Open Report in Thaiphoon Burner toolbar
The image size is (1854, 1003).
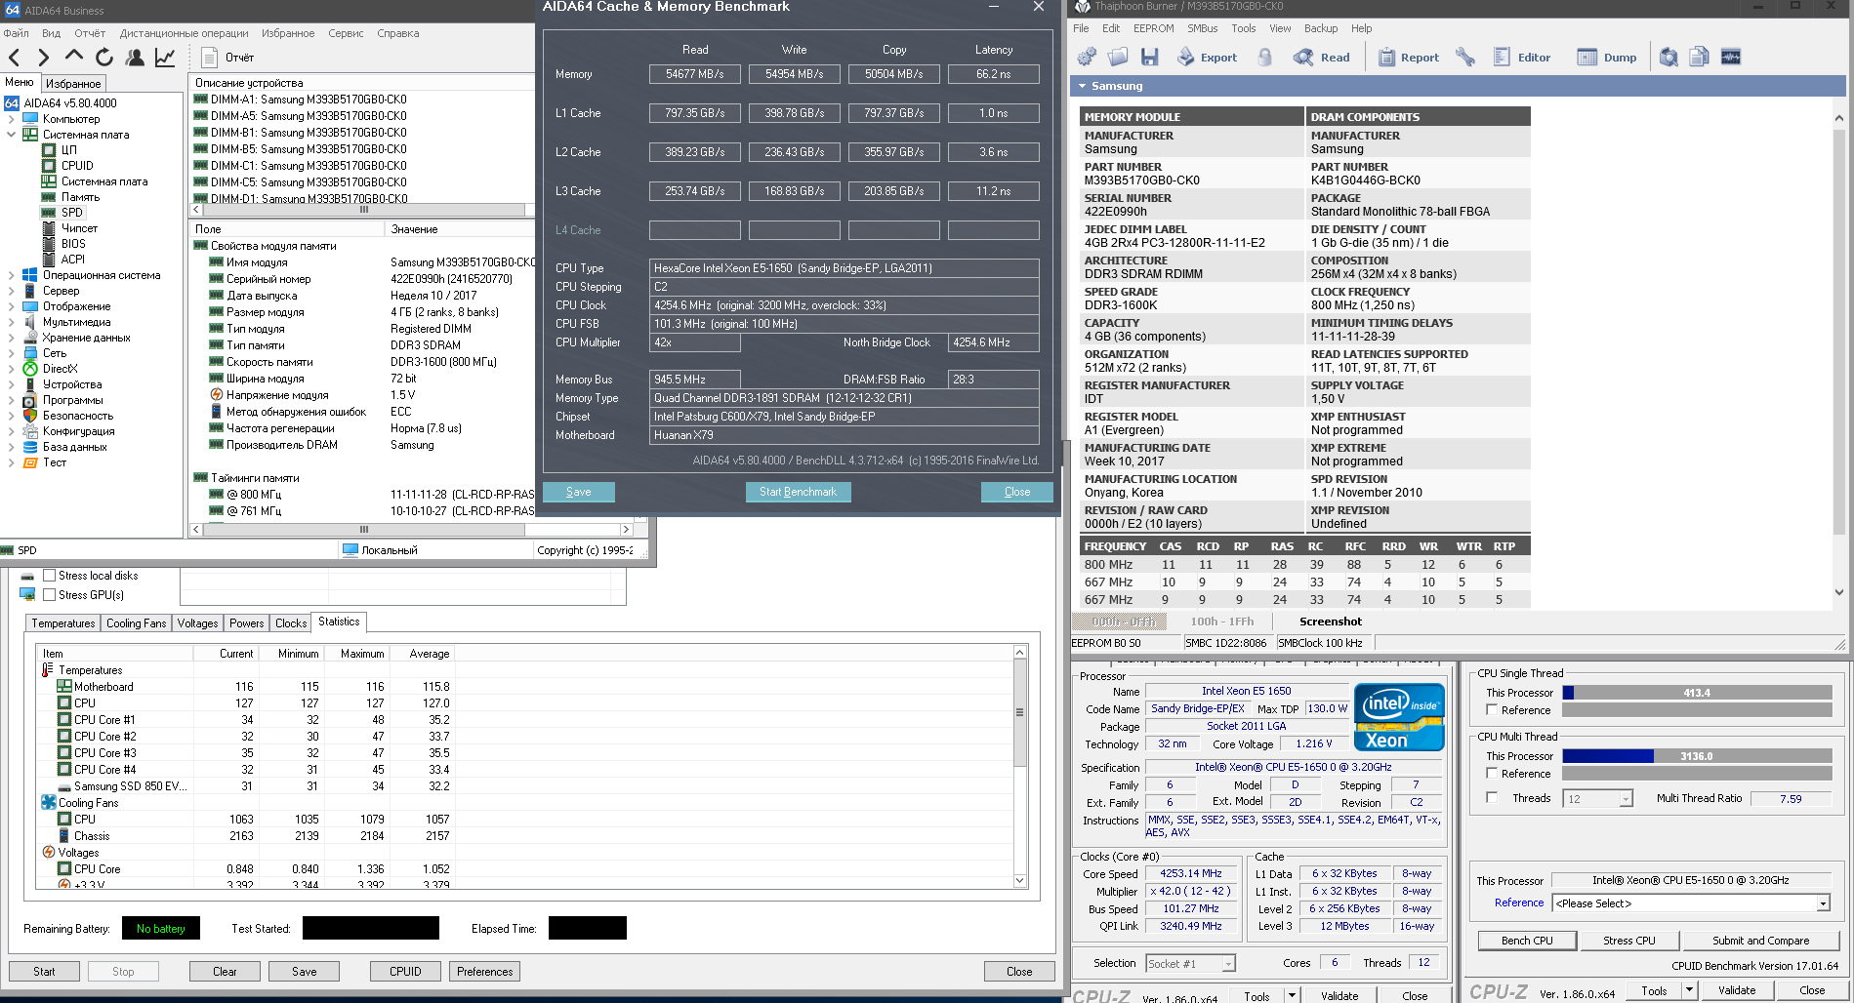tap(1408, 58)
